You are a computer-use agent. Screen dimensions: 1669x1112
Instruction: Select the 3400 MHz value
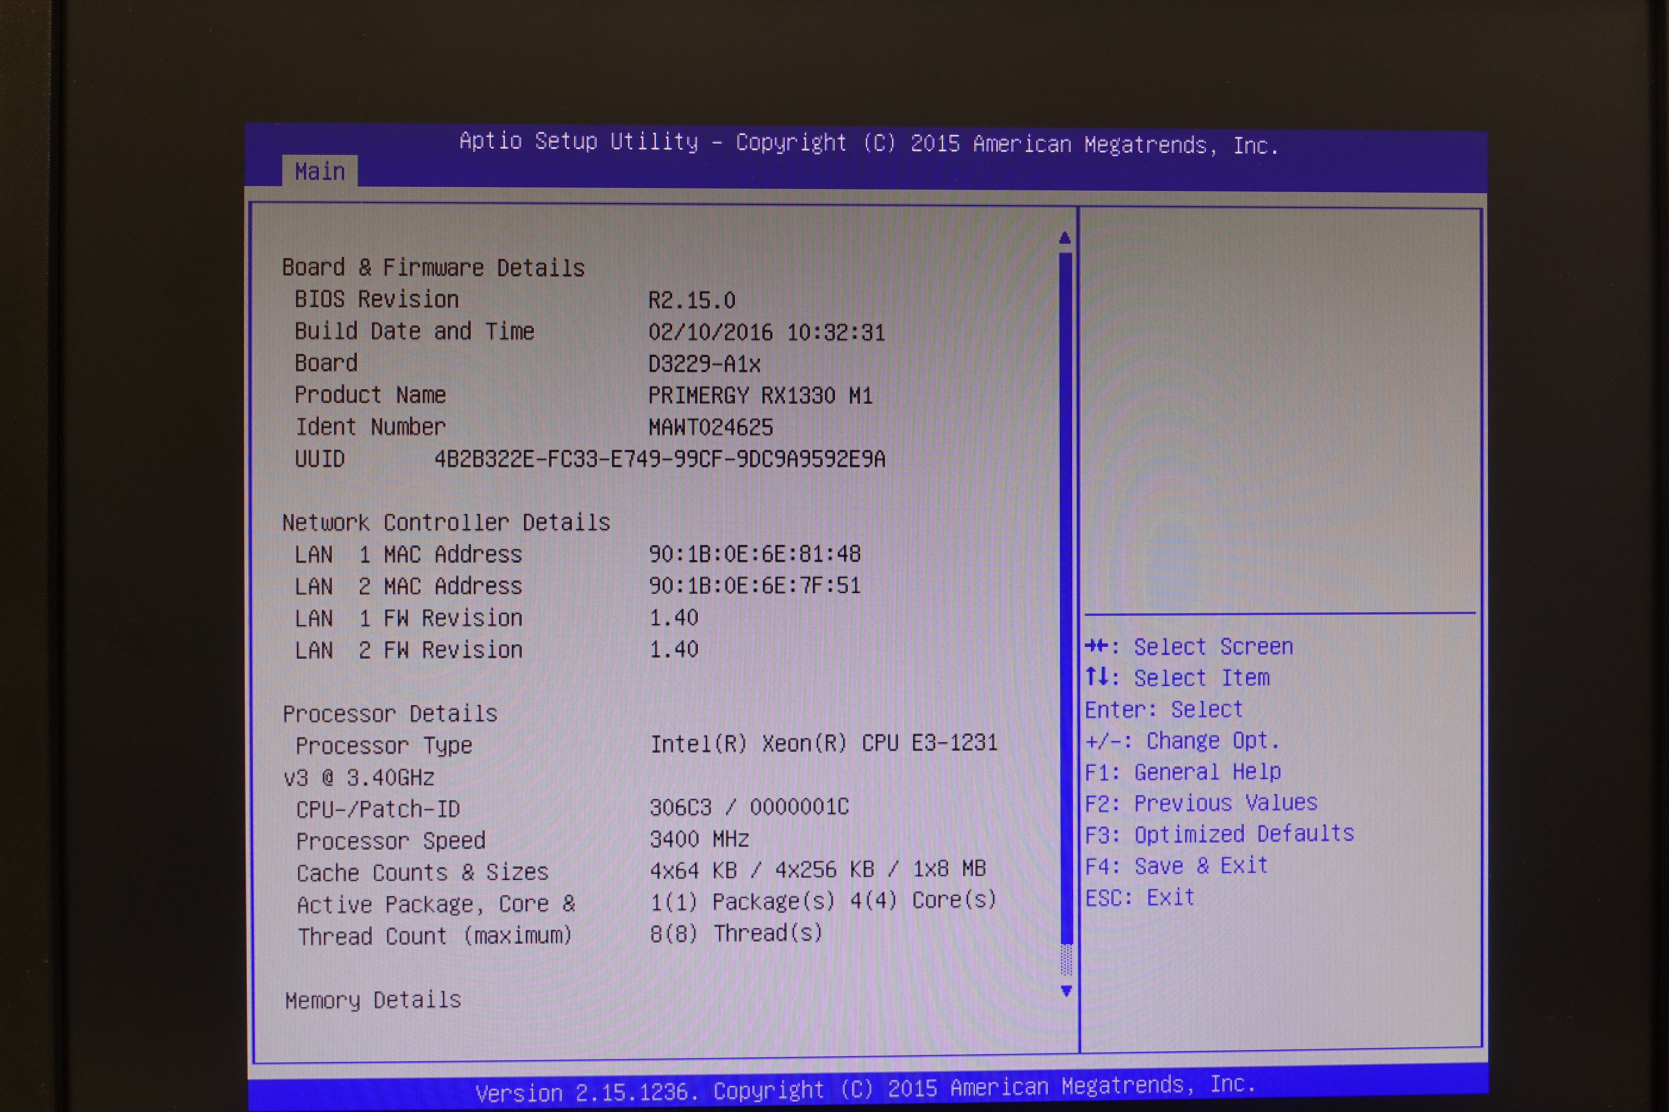[x=700, y=839]
